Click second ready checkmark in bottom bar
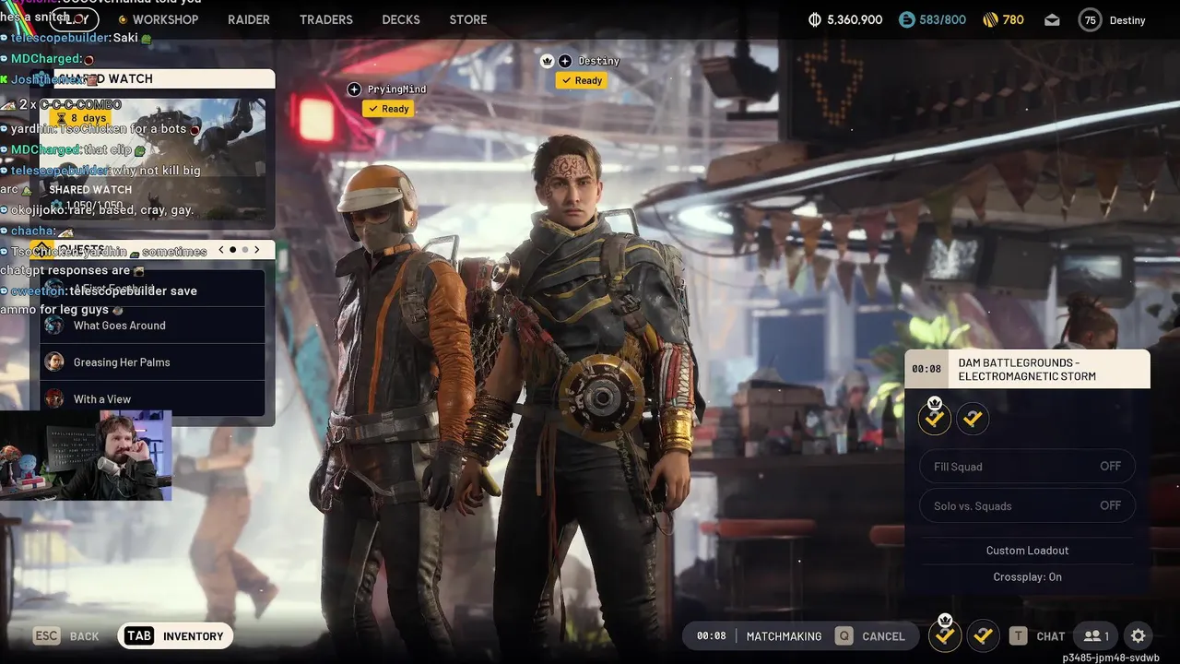This screenshot has height=664, width=1180. coord(983,635)
